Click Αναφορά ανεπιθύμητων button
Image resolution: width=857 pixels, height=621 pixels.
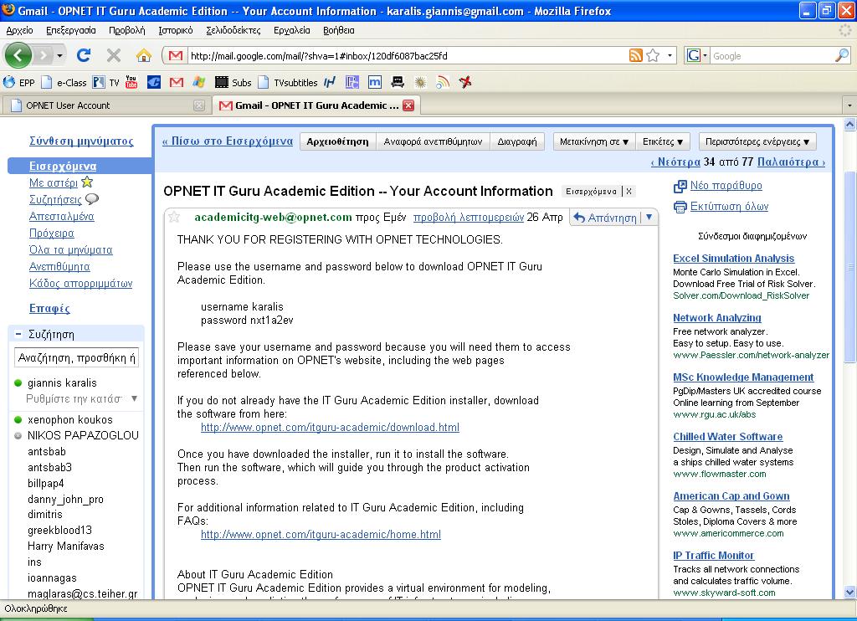(x=433, y=141)
